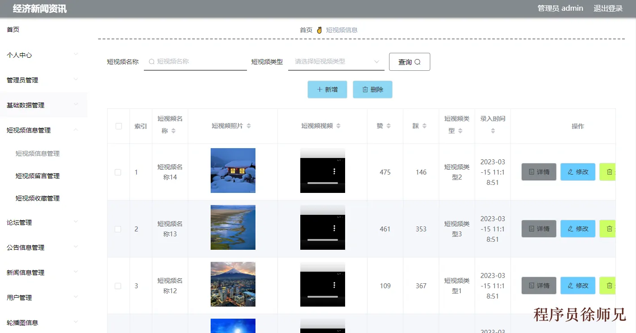Viewport: 636px width, 333px height.
Task: Click the likes value 475
Action: (385, 172)
